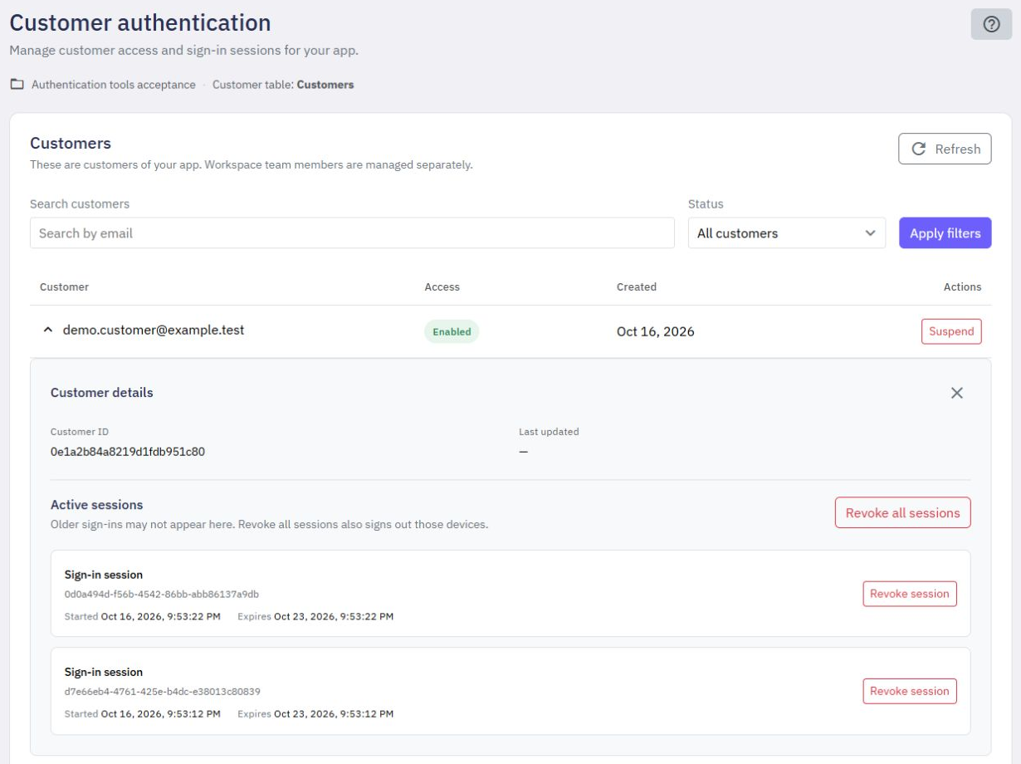Click the Search customers label
Viewport: 1021px width, 764px height.
click(80, 204)
